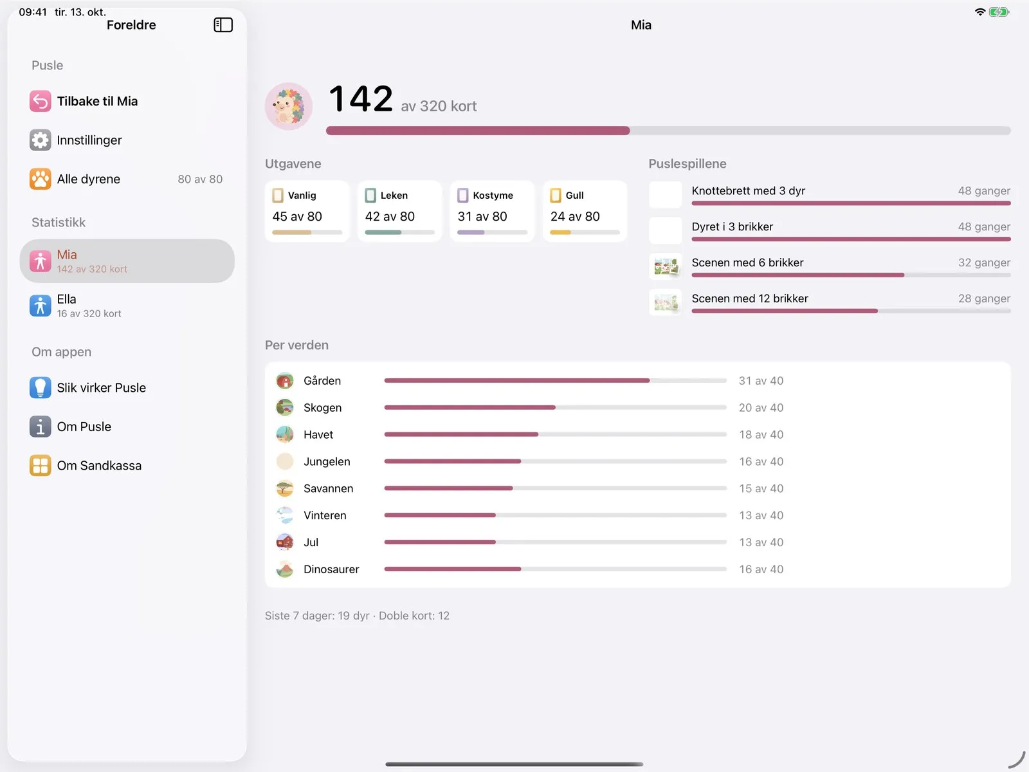
Task: Click the Jungelen world icon
Action: click(285, 462)
